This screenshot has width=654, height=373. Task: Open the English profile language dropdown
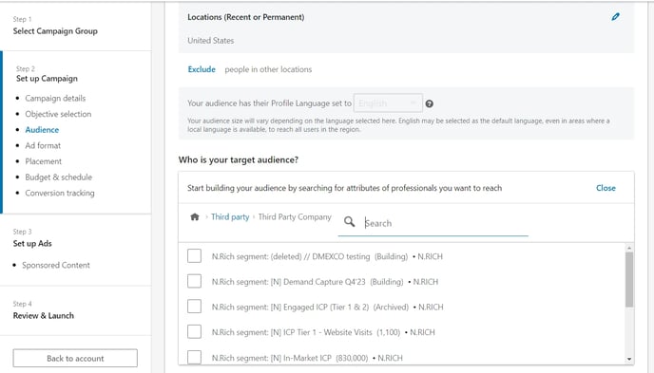pyautogui.click(x=388, y=103)
